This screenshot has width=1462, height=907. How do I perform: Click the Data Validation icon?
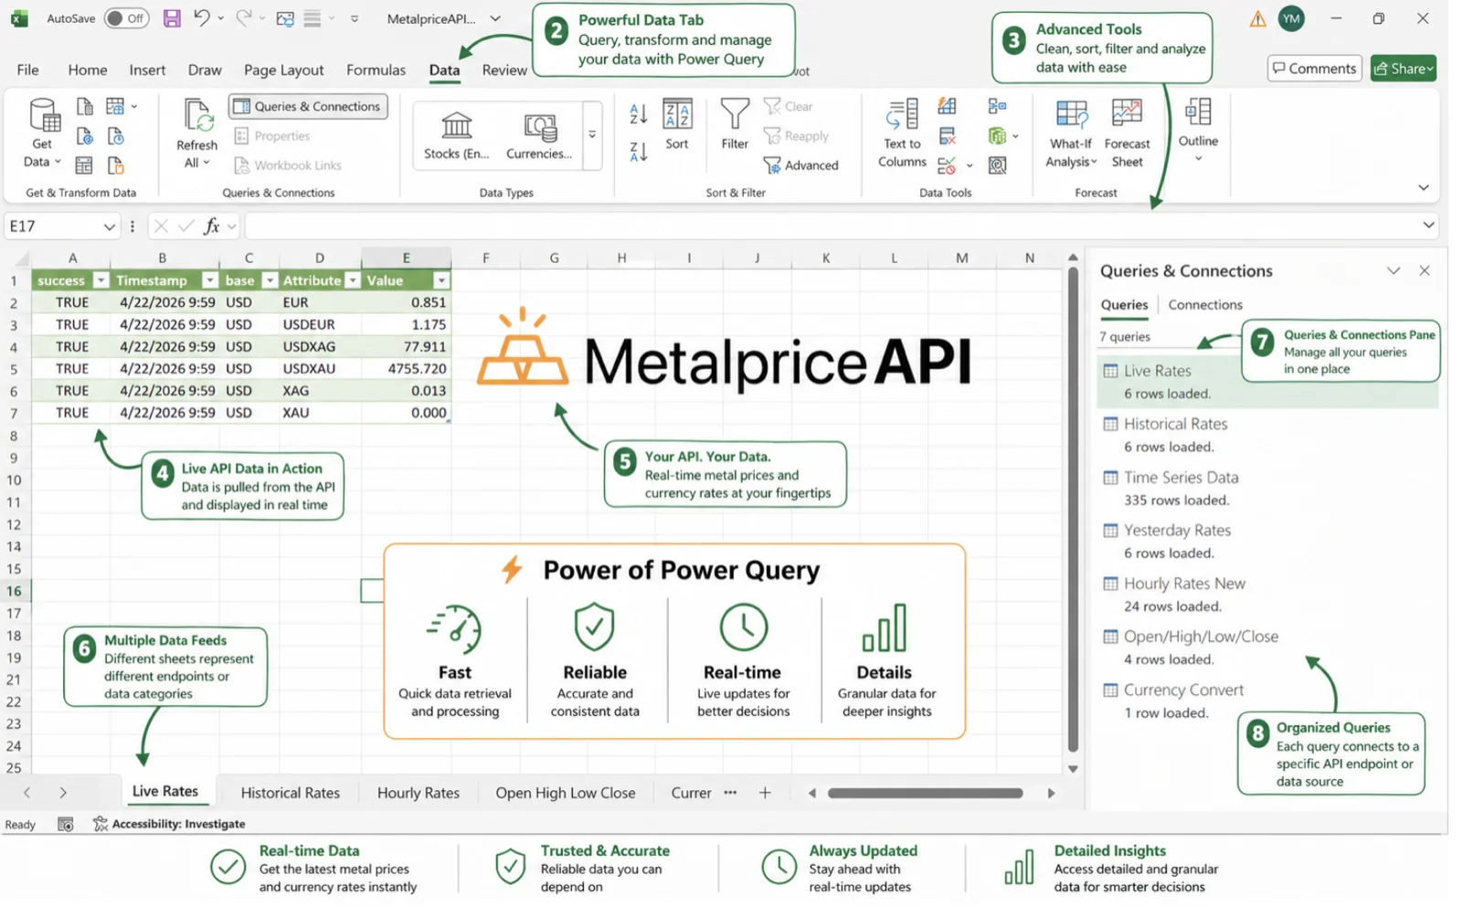click(948, 165)
